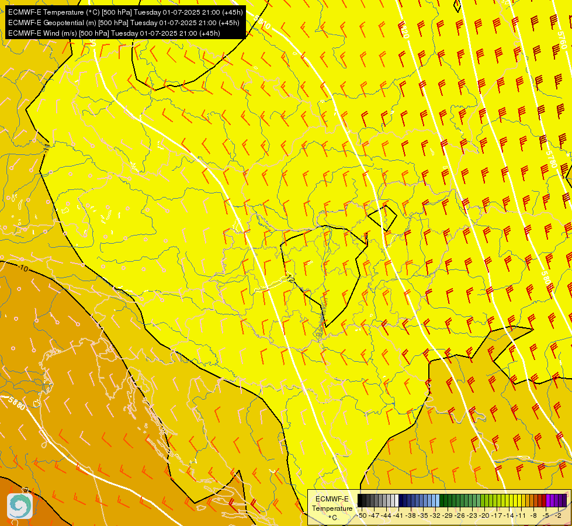Click the -11 tick label on legend
This screenshot has width=572, height=526.
(521, 515)
